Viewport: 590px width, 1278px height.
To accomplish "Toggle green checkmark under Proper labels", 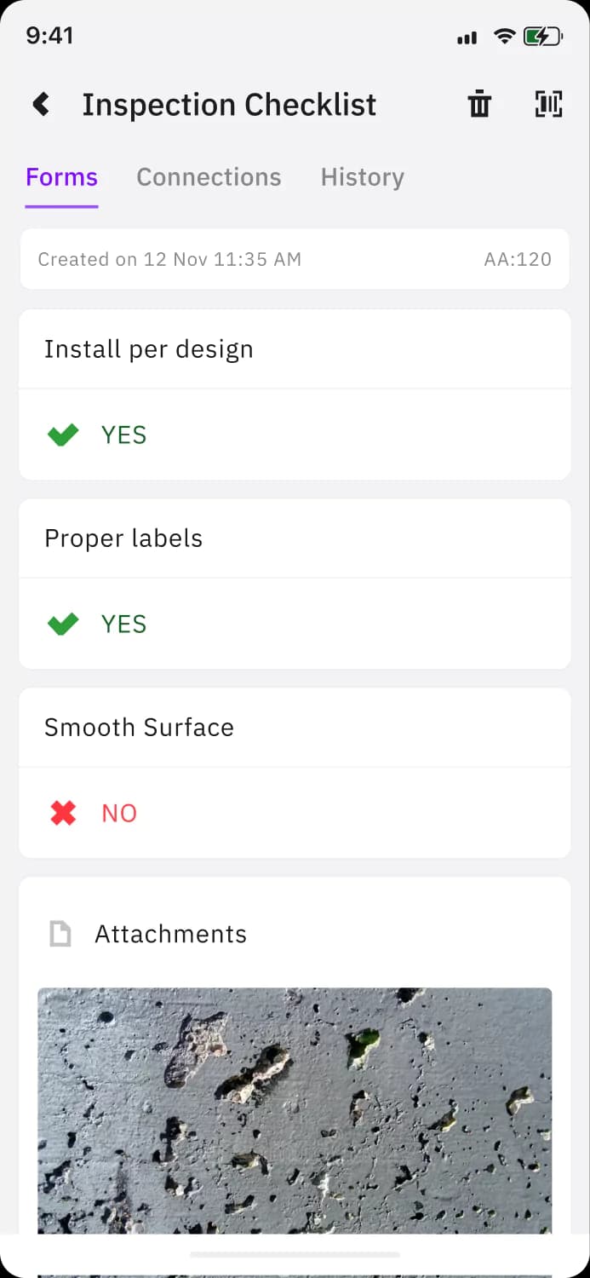I will [63, 625].
